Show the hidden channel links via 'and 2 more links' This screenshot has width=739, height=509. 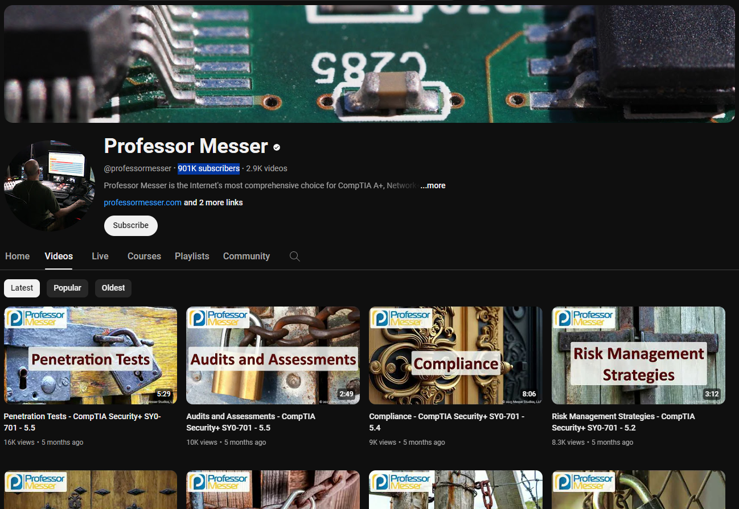coord(213,202)
